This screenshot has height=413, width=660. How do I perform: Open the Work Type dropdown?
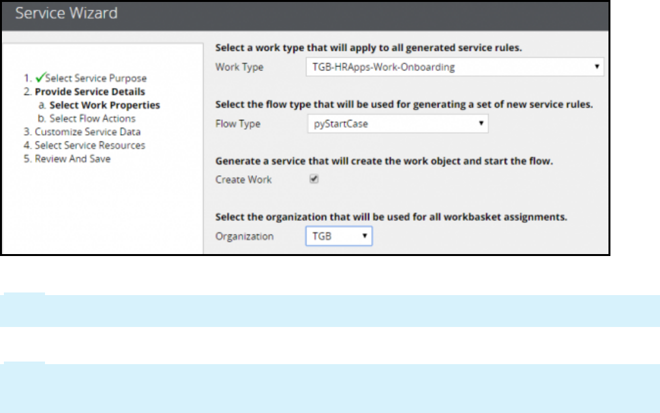pyautogui.click(x=455, y=67)
